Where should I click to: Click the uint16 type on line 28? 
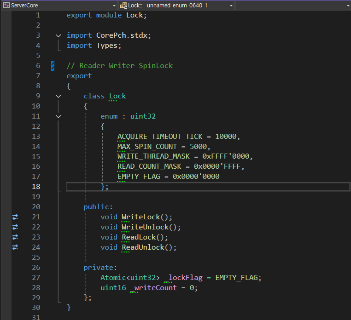point(113,288)
